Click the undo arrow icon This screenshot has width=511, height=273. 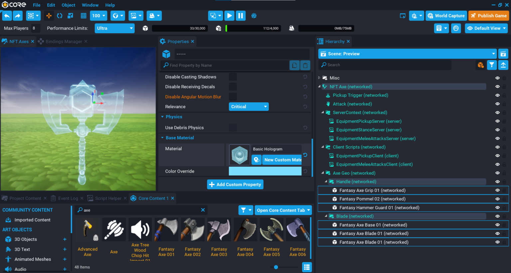(7, 16)
